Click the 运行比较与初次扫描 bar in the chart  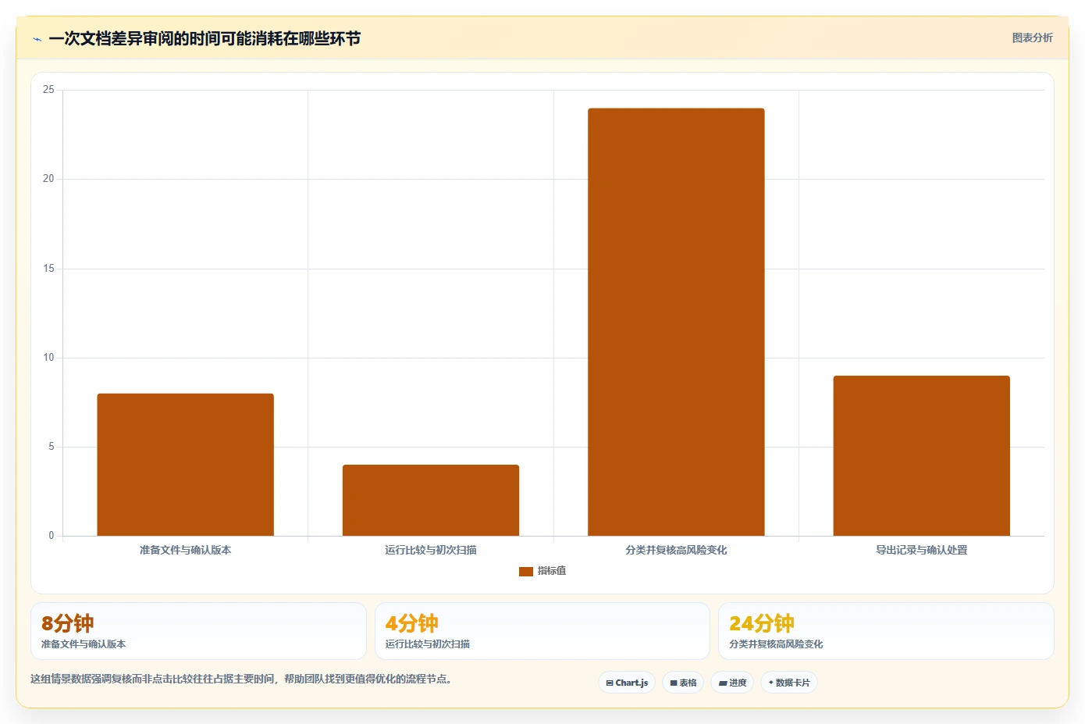coord(431,501)
